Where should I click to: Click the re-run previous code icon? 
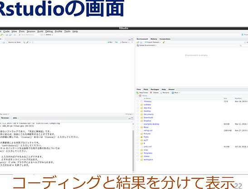pos(116,42)
